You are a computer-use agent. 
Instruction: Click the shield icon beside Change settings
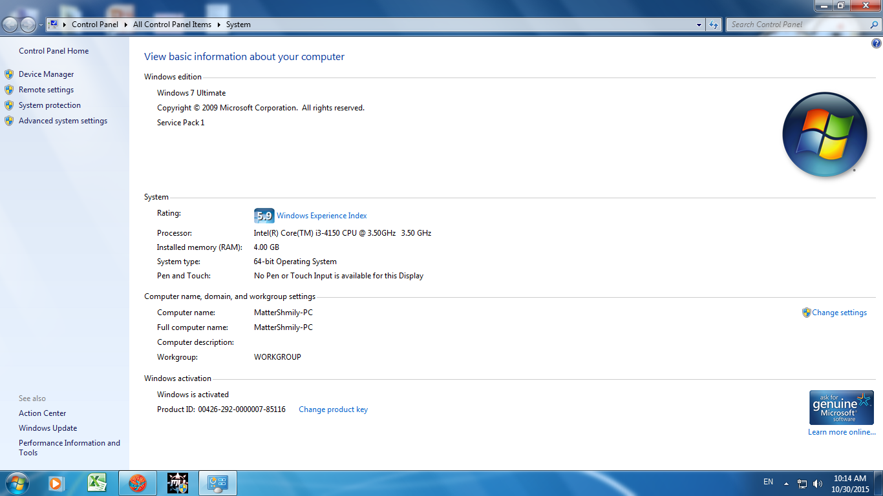806,313
